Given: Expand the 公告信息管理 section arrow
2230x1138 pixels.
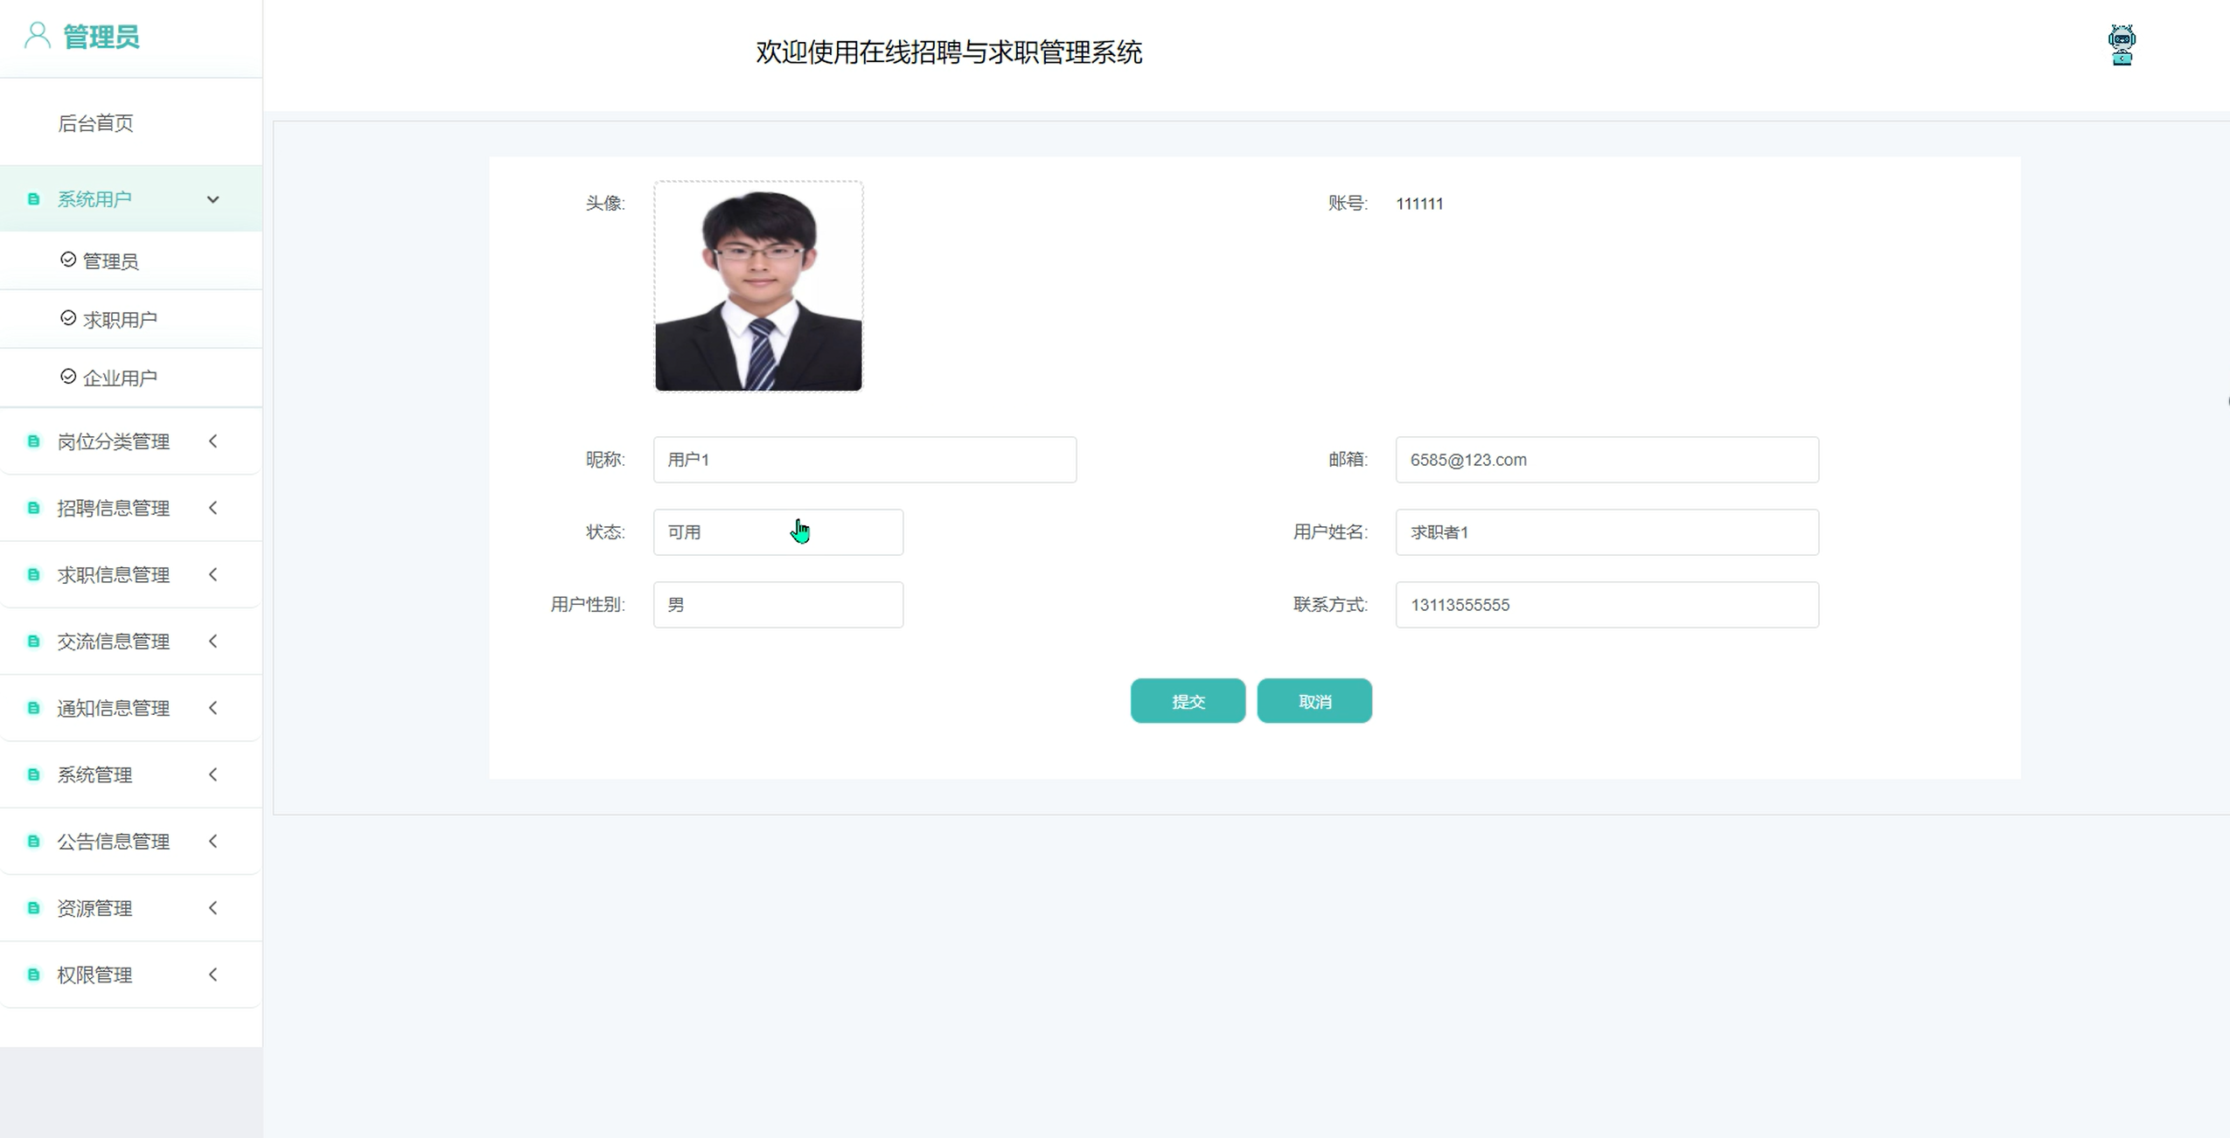Looking at the screenshot, I should point(213,841).
